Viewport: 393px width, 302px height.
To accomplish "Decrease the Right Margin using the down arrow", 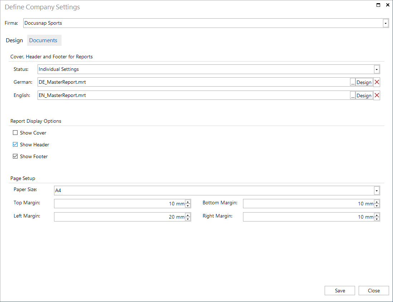I will pyautogui.click(x=377, y=218).
